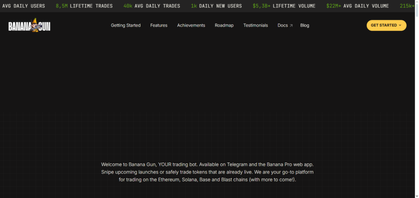
Task: Open the Getting Started nav item
Action: (126, 25)
